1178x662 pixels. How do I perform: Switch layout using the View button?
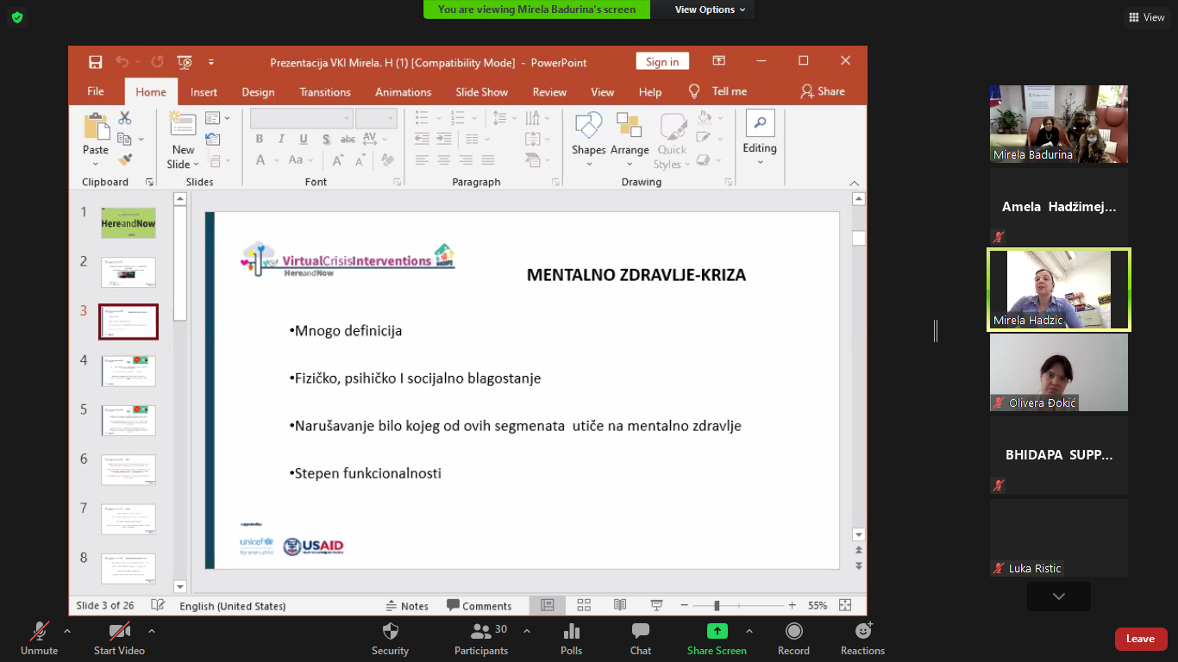1146,17
